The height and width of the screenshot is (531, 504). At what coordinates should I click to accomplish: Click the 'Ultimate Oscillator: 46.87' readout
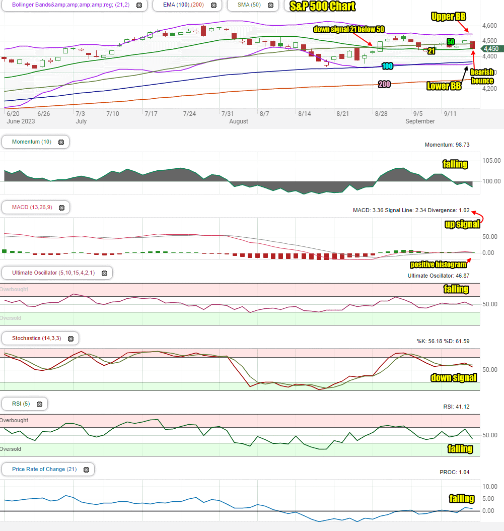[439, 276]
